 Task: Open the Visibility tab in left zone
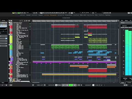pyautogui.click(x=4, y=20)
